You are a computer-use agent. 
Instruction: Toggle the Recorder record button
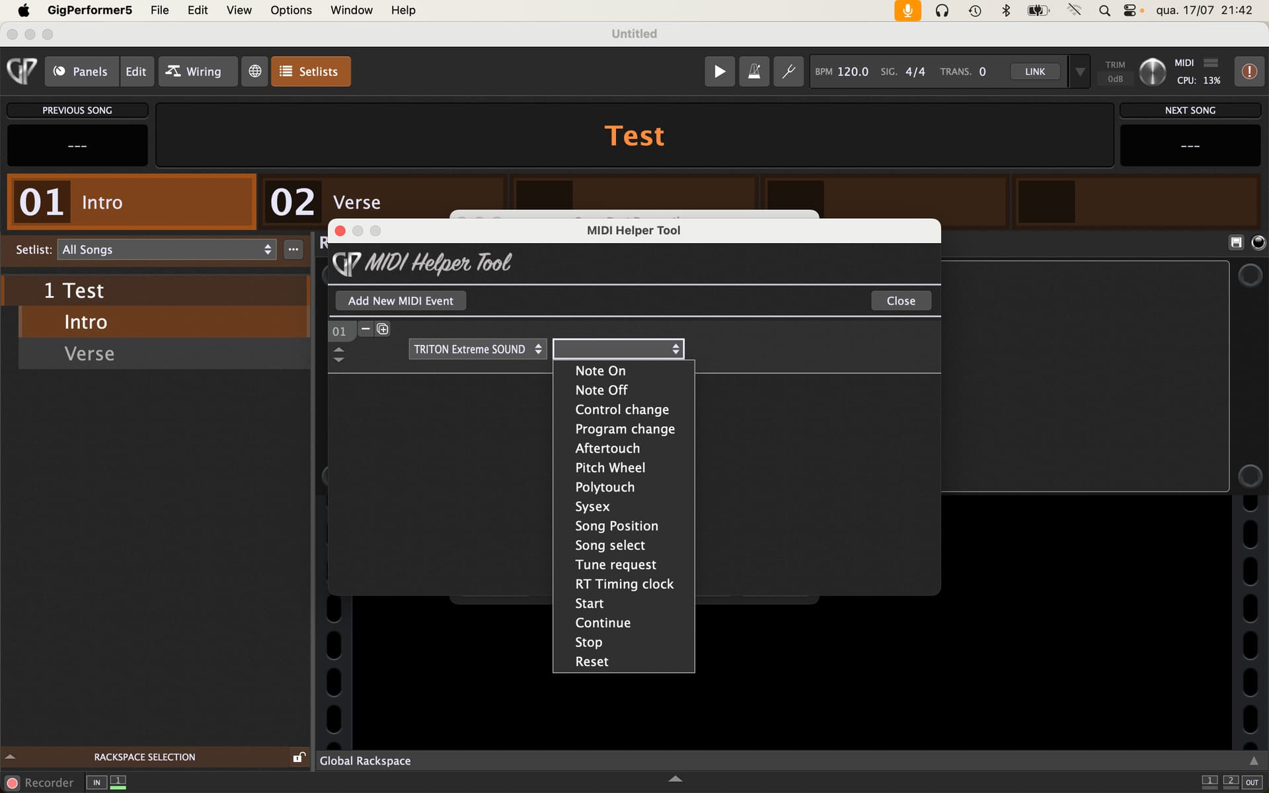point(12,783)
